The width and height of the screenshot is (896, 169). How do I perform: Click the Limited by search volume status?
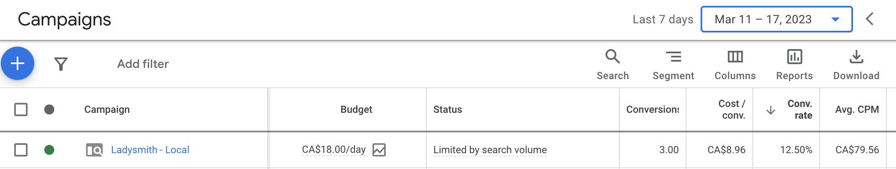(x=490, y=150)
